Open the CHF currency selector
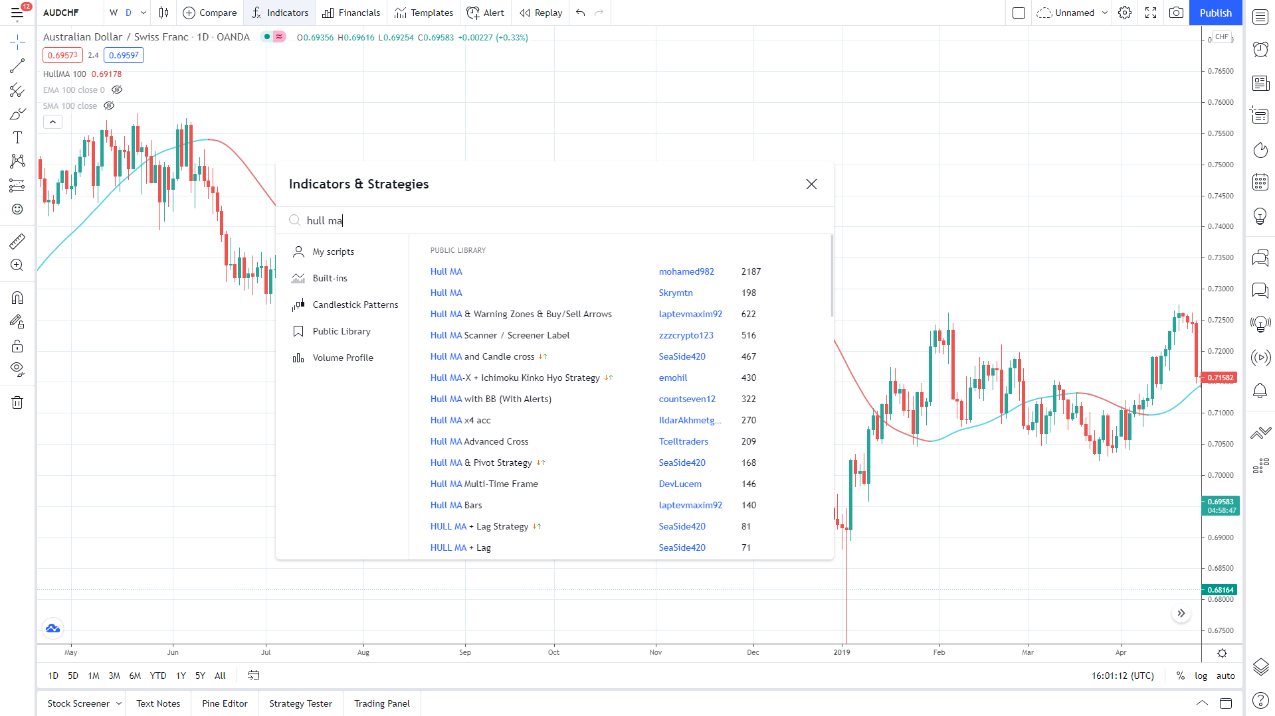This screenshot has width=1275, height=716. click(1222, 36)
